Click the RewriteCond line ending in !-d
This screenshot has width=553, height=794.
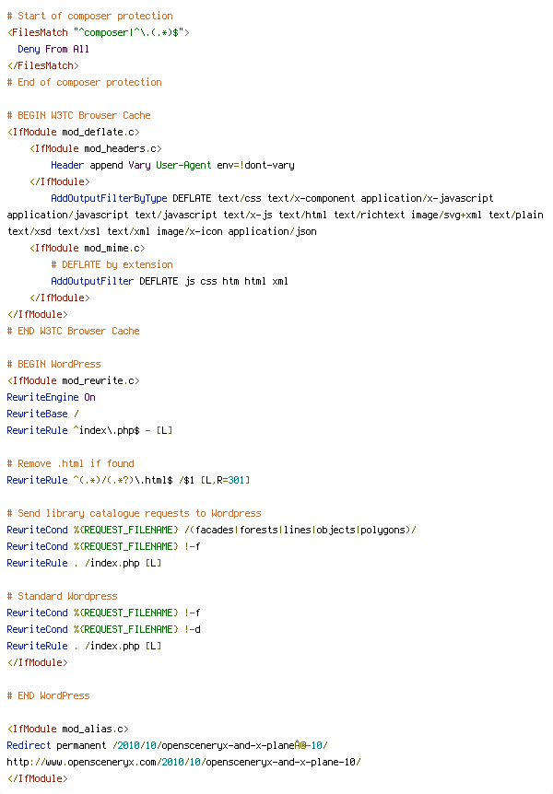tap(103, 629)
